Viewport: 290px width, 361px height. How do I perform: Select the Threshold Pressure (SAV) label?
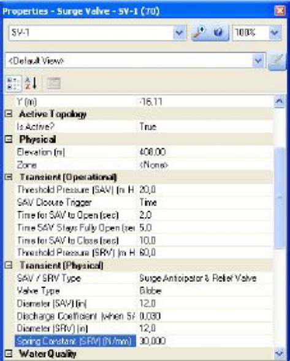[75, 189]
